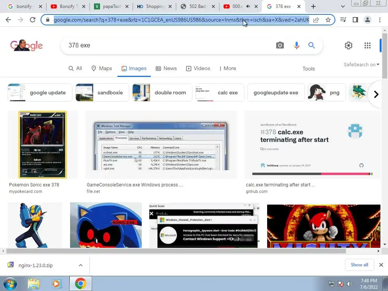Screen dimensions: 388x291
Task: Expand nginx-1.23.0.zip download options
Action: click(80, 265)
